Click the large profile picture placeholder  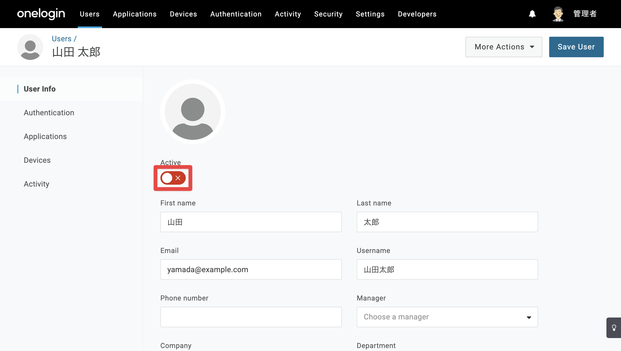tap(193, 112)
